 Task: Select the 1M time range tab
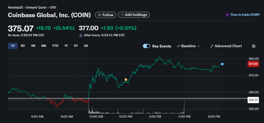pos(33,46)
